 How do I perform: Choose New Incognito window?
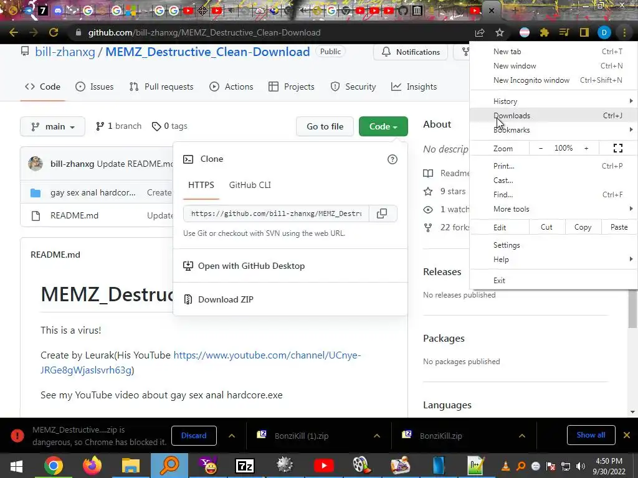point(553,80)
